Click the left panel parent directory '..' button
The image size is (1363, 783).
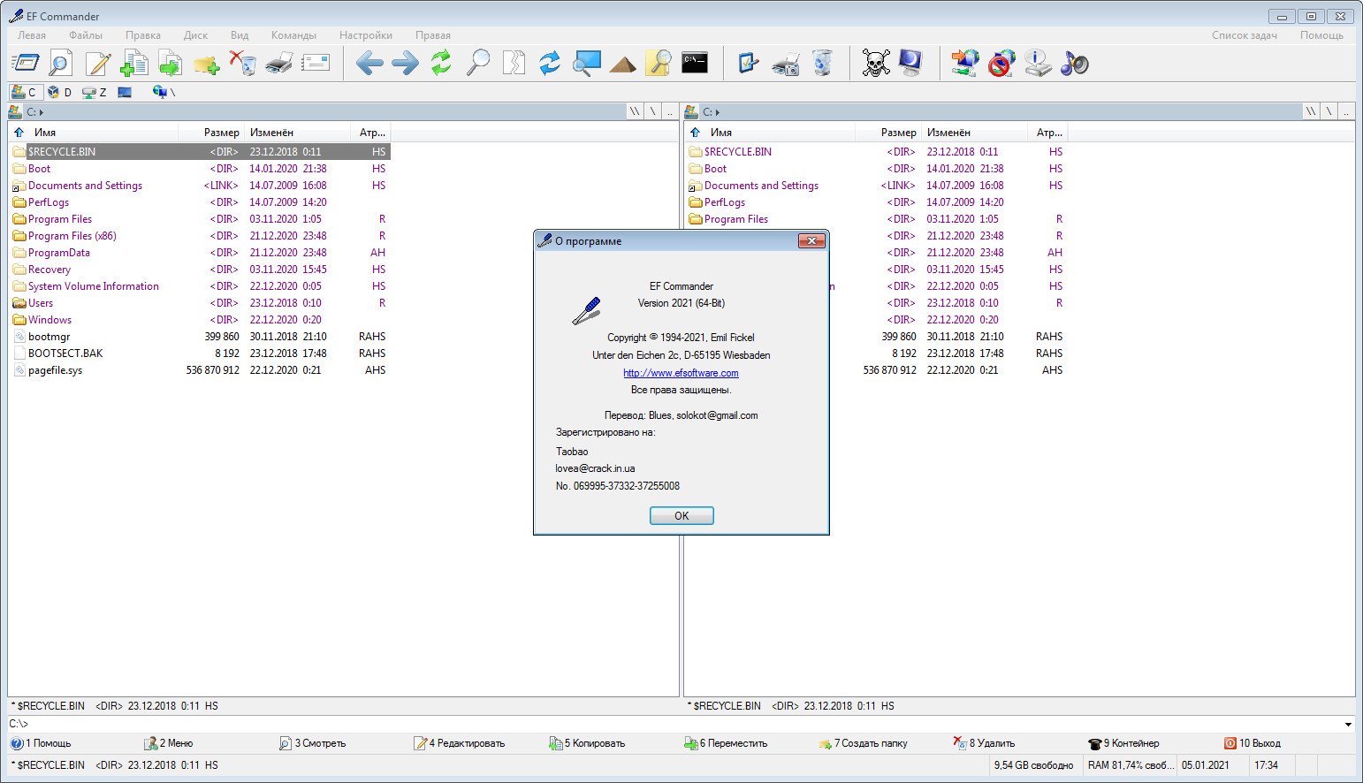click(x=670, y=111)
